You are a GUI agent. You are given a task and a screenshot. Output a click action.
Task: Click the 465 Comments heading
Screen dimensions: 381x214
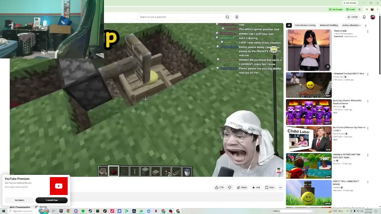coord(20,207)
